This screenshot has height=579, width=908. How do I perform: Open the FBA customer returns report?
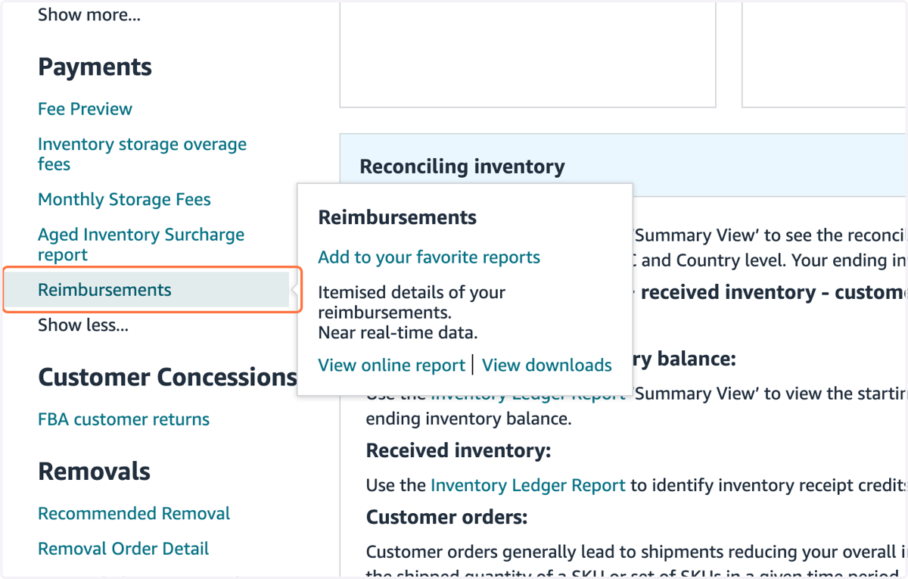pyautogui.click(x=123, y=419)
